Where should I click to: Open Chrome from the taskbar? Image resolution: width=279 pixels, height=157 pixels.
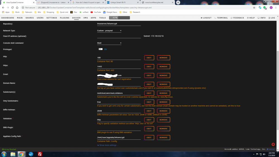tap(21, 154)
